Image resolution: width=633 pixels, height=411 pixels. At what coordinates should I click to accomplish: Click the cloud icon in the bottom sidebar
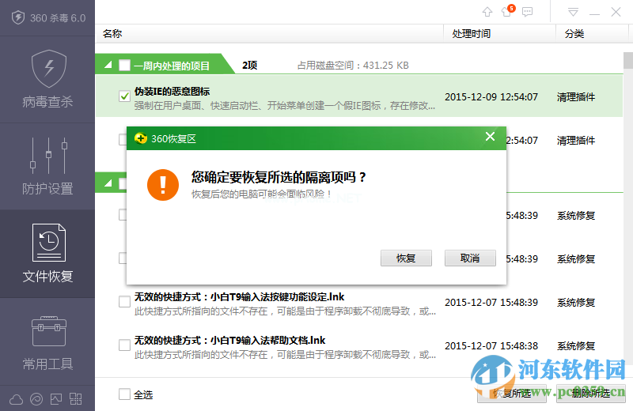pos(17,398)
